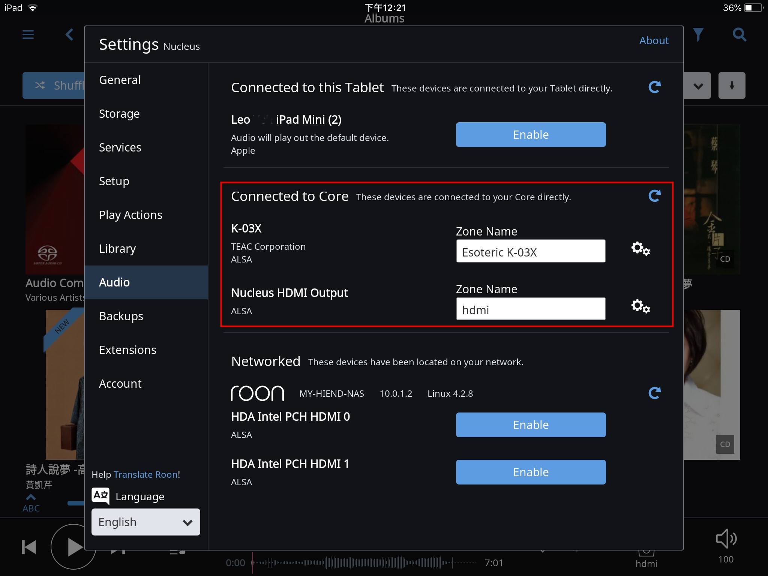This screenshot has width=768, height=576.
Task: Open Play Actions settings tab
Action: tap(146, 215)
